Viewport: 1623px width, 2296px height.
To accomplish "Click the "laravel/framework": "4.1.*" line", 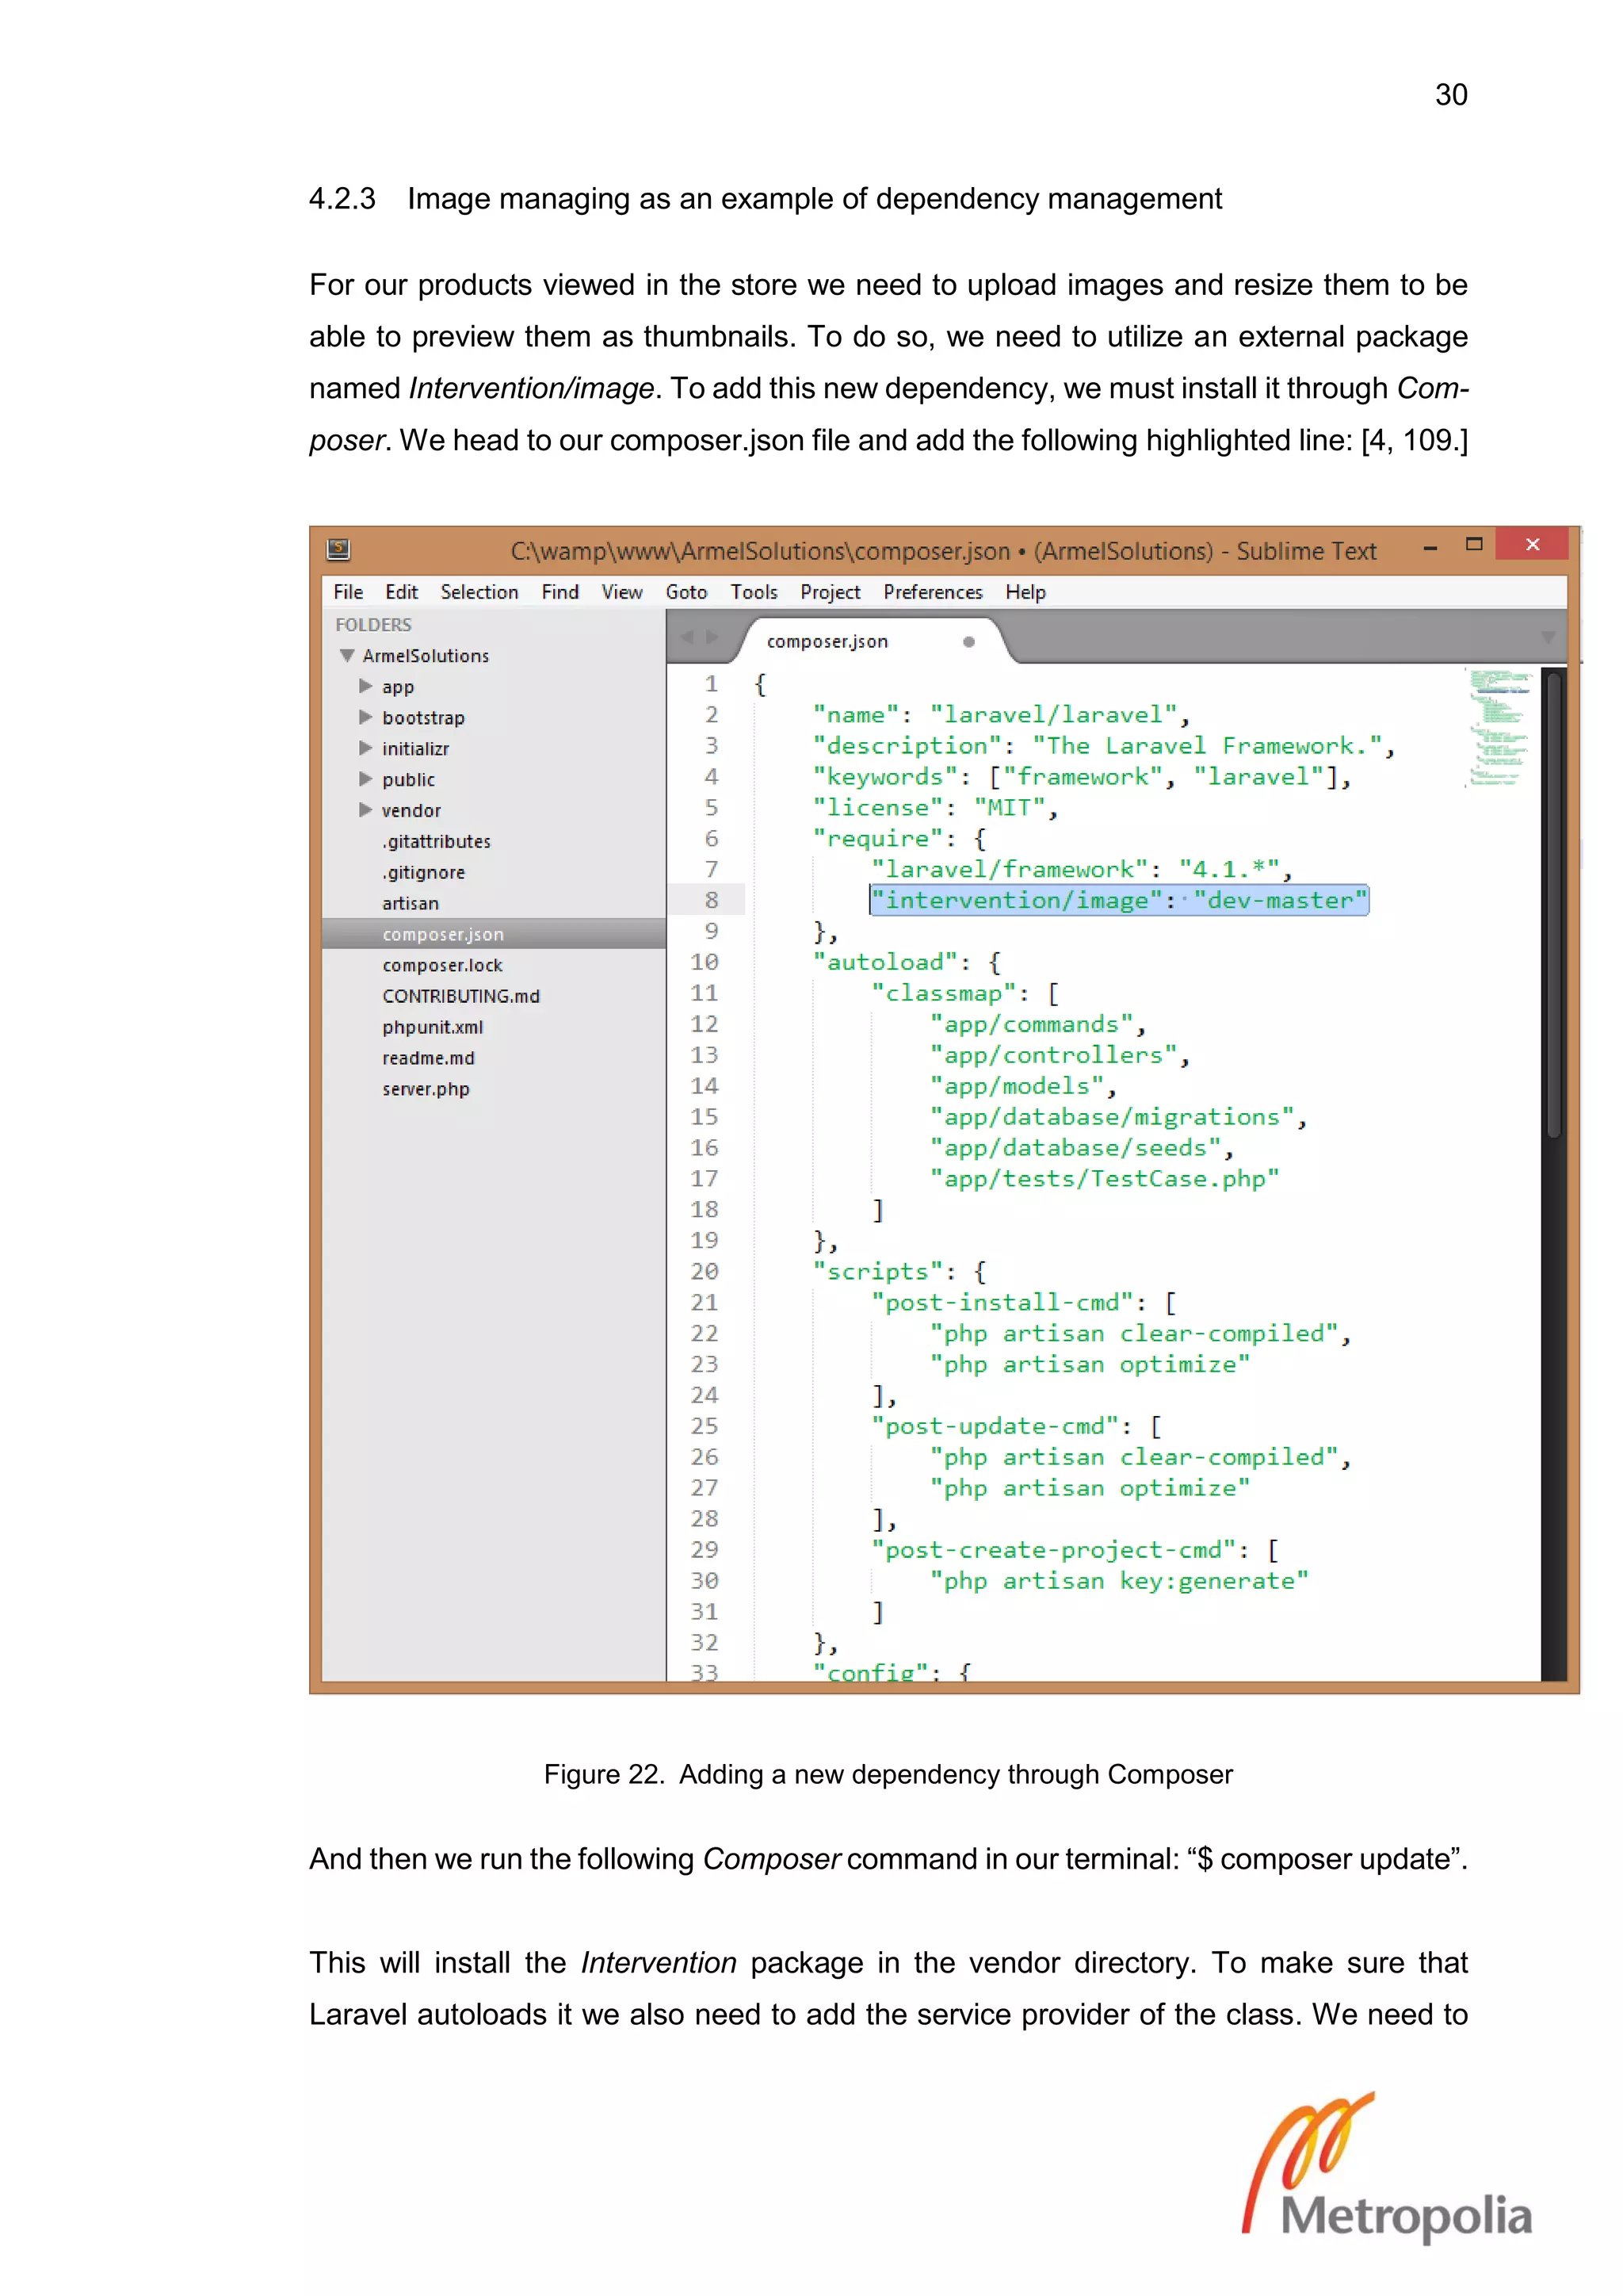I will (x=1081, y=869).
